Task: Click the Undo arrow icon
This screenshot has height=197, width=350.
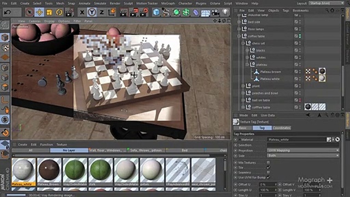Action: [x=7, y=12]
